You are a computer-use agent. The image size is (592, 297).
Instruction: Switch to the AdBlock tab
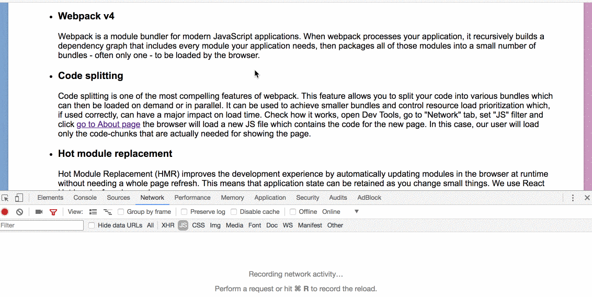coord(369,198)
